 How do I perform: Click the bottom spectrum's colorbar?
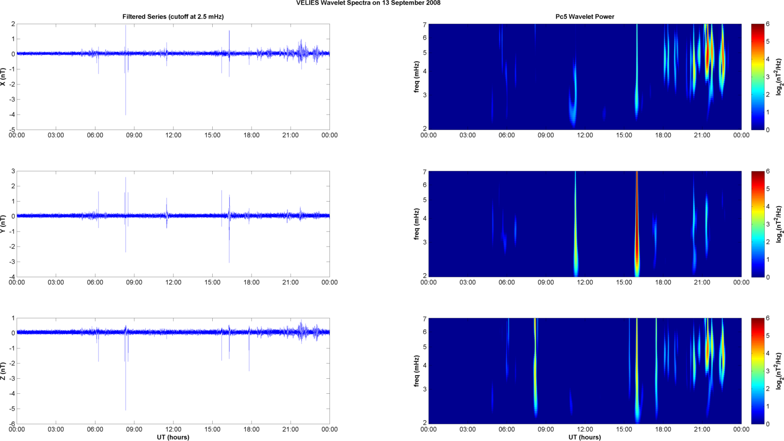pos(758,371)
